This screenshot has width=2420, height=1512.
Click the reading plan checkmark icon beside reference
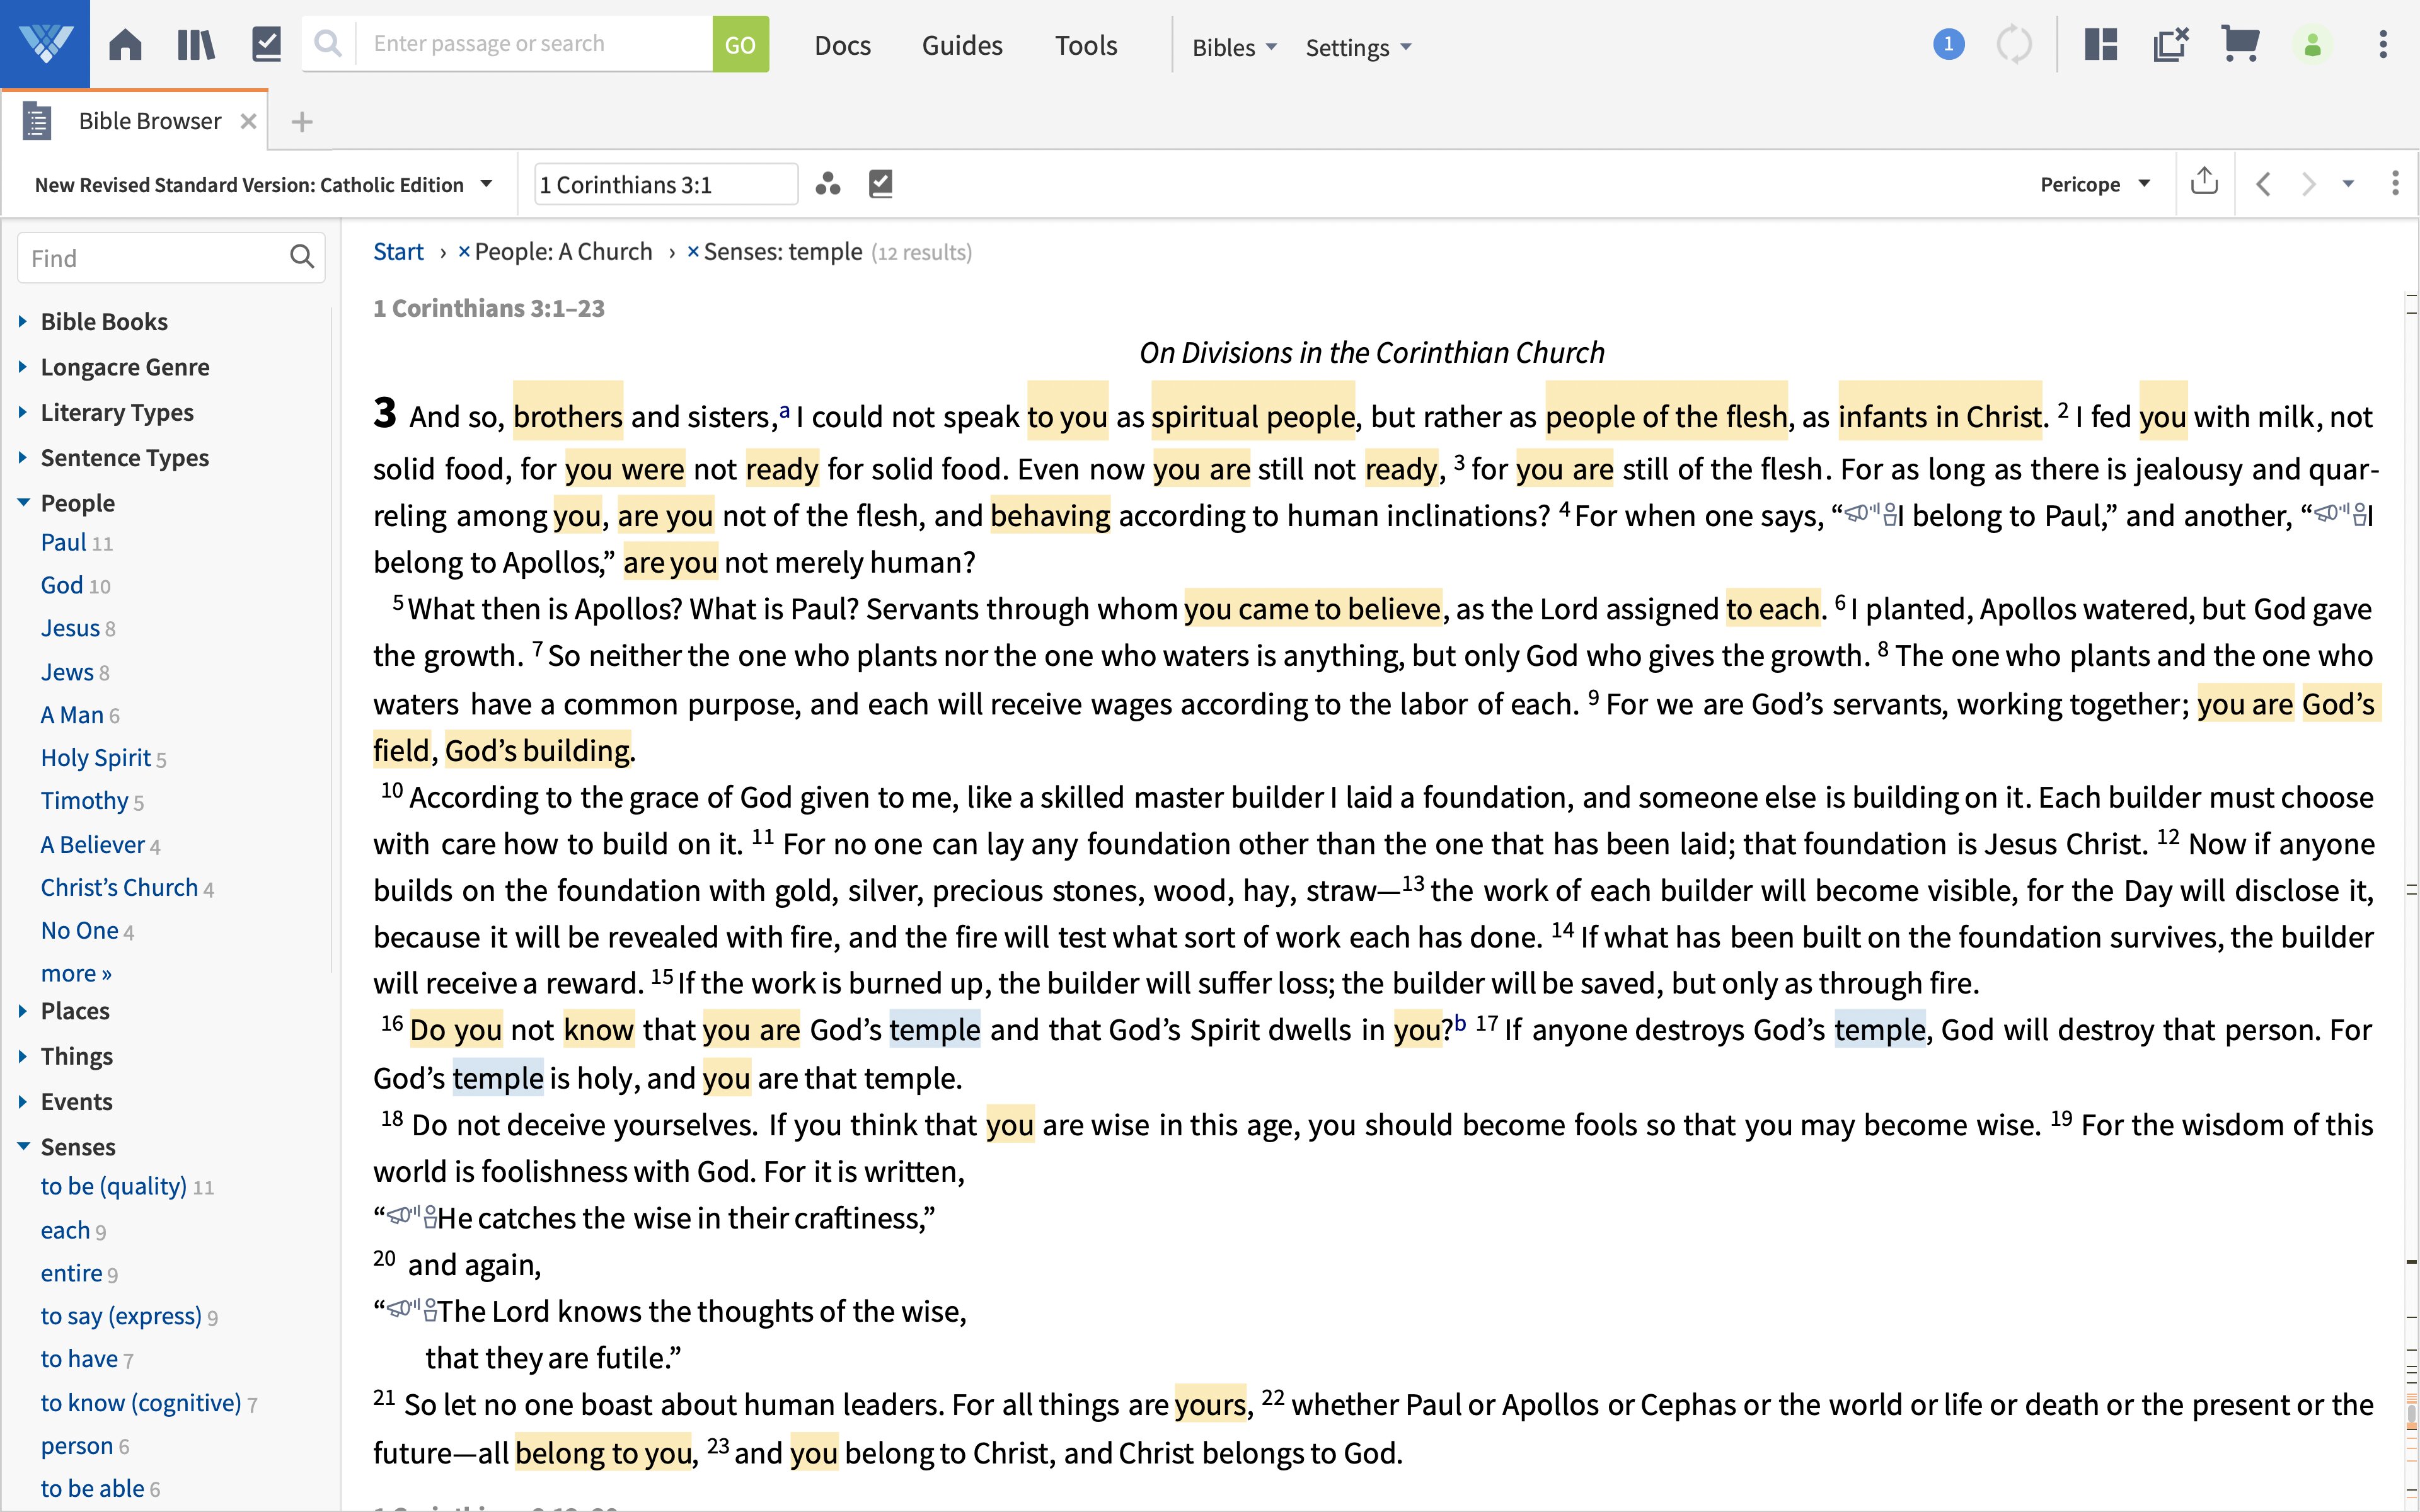click(x=880, y=184)
